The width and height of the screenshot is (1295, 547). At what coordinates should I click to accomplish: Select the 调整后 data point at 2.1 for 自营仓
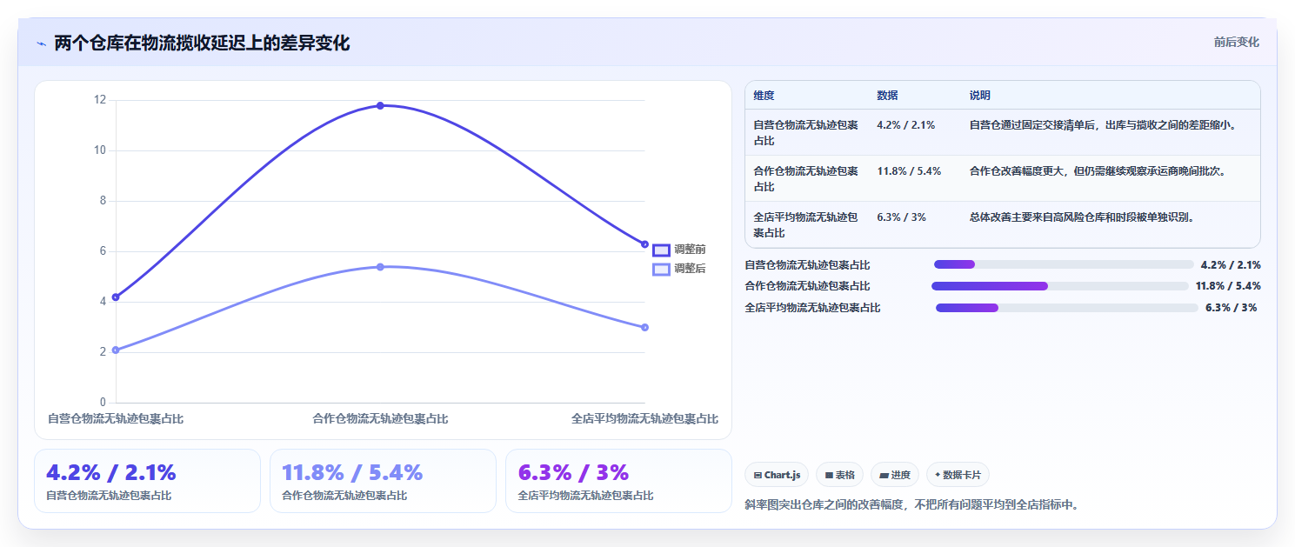(116, 350)
